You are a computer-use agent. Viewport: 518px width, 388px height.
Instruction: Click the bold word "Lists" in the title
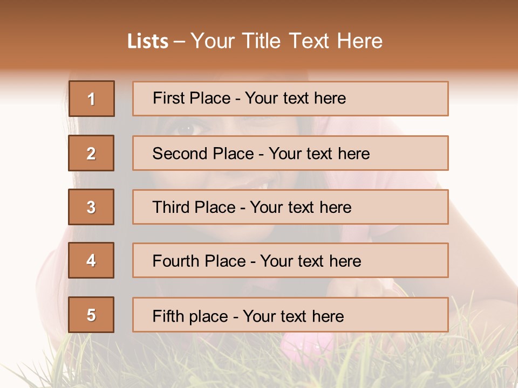[x=148, y=41]
